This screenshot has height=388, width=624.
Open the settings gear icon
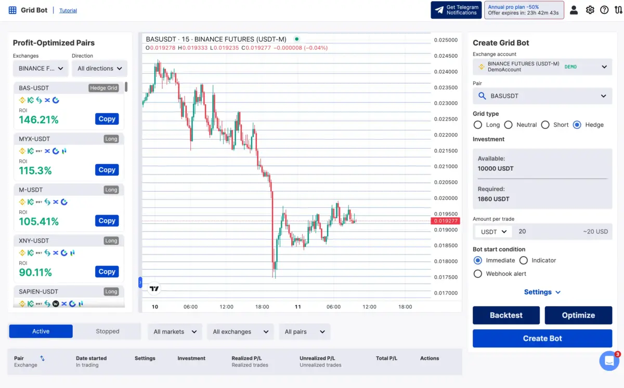[x=590, y=10]
